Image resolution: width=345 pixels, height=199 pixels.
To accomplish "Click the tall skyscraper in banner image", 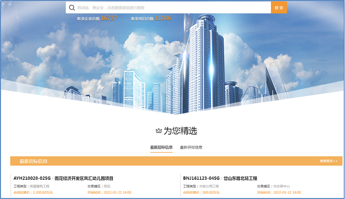I will coord(206,64).
